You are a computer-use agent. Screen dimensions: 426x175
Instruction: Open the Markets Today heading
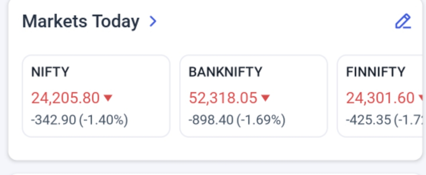(x=81, y=21)
